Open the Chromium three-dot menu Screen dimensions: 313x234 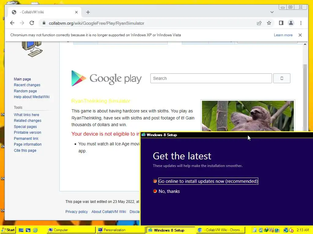301,23
